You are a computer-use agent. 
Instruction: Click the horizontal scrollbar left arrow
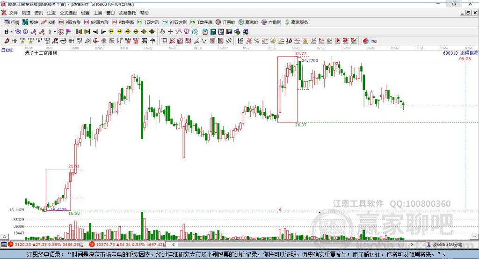coord(173,245)
